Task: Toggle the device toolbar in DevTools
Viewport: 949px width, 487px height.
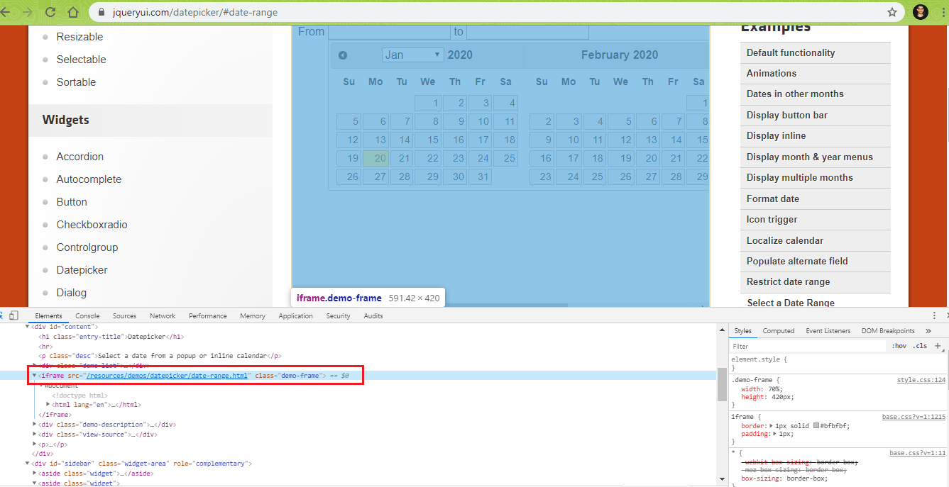Action: point(13,315)
